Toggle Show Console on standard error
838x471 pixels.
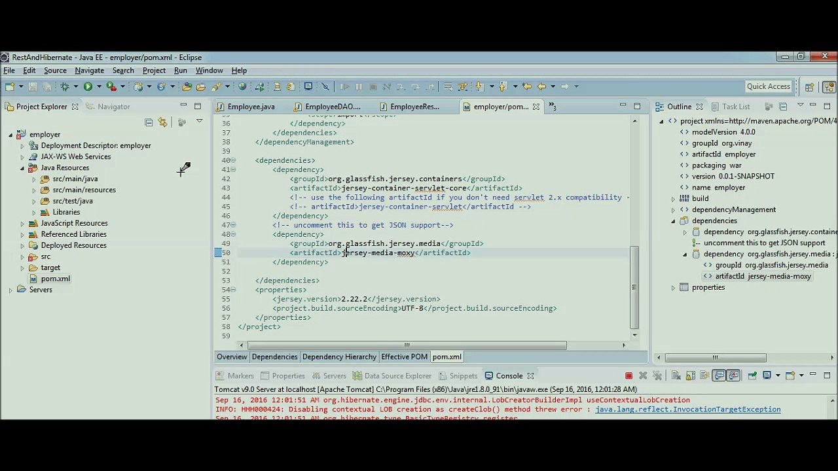(733, 375)
